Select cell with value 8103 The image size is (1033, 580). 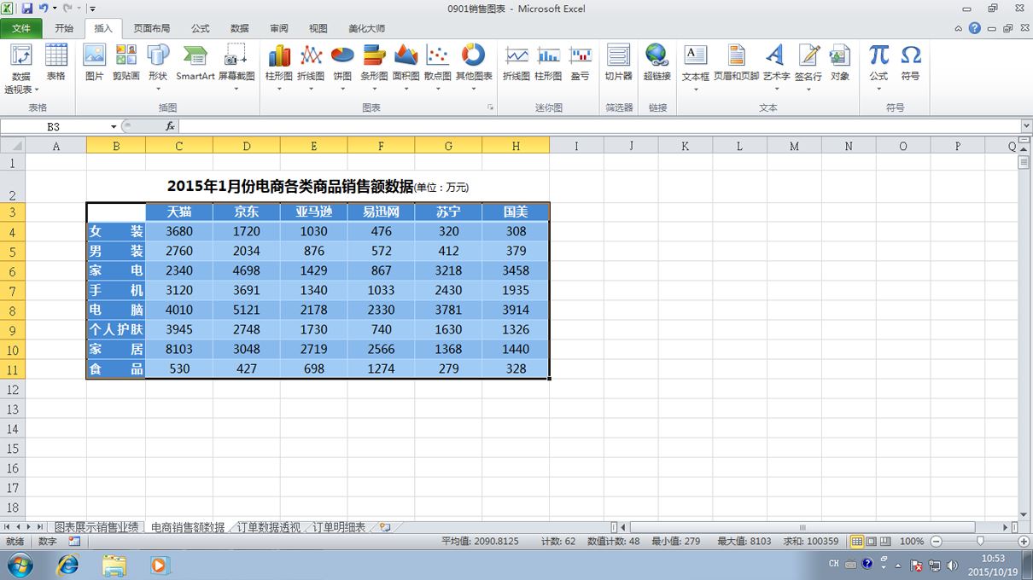(179, 349)
